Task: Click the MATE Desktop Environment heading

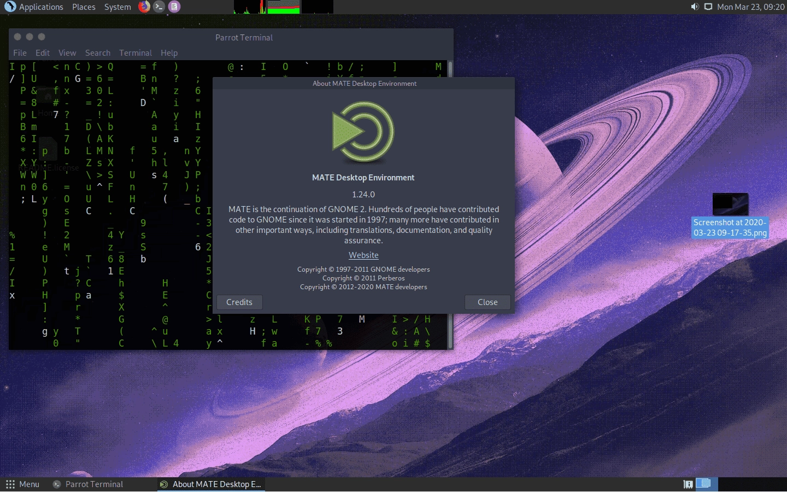Action: tap(363, 178)
